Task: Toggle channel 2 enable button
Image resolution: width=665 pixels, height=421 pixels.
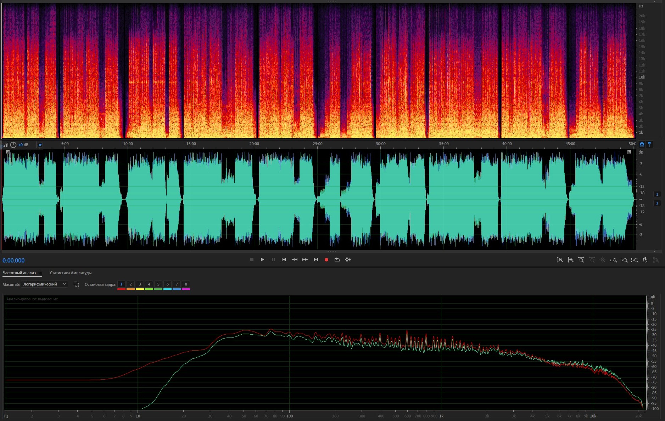Action: 657,203
